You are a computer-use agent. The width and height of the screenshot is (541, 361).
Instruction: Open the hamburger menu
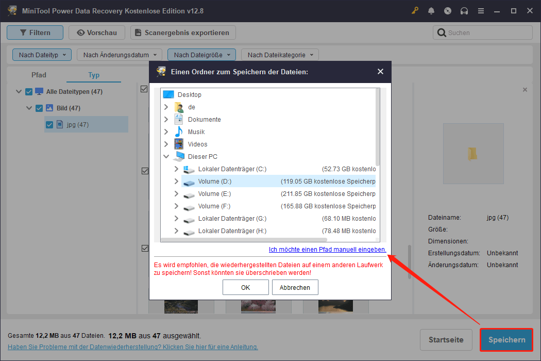coord(481,10)
